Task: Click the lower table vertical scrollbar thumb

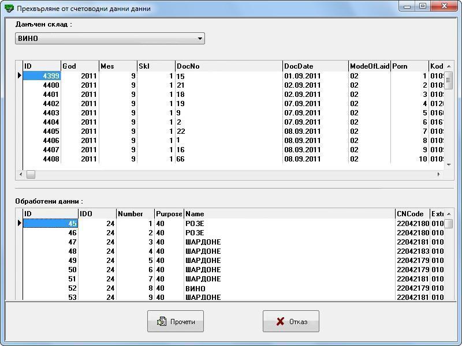Action: 449,224
